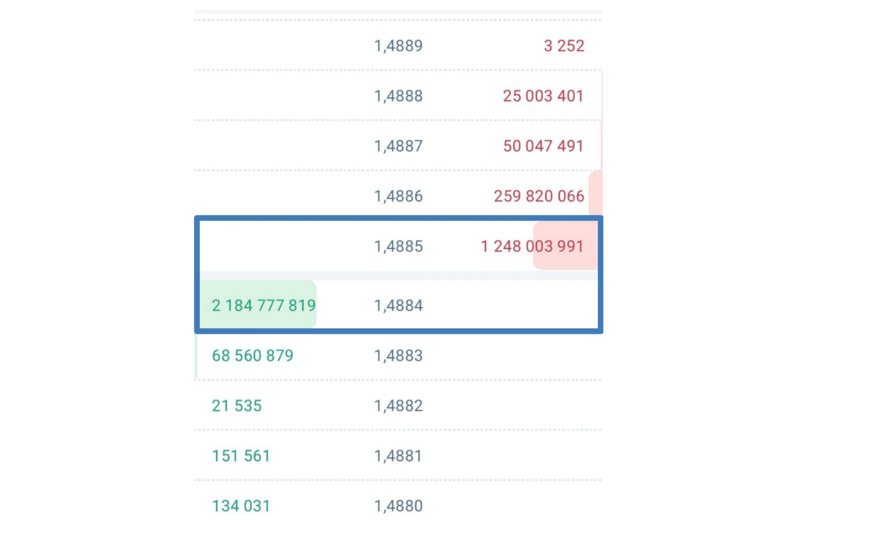Select ask volume 3 252
Viewport: 871px width, 547px height.
pyautogui.click(x=564, y=46)
